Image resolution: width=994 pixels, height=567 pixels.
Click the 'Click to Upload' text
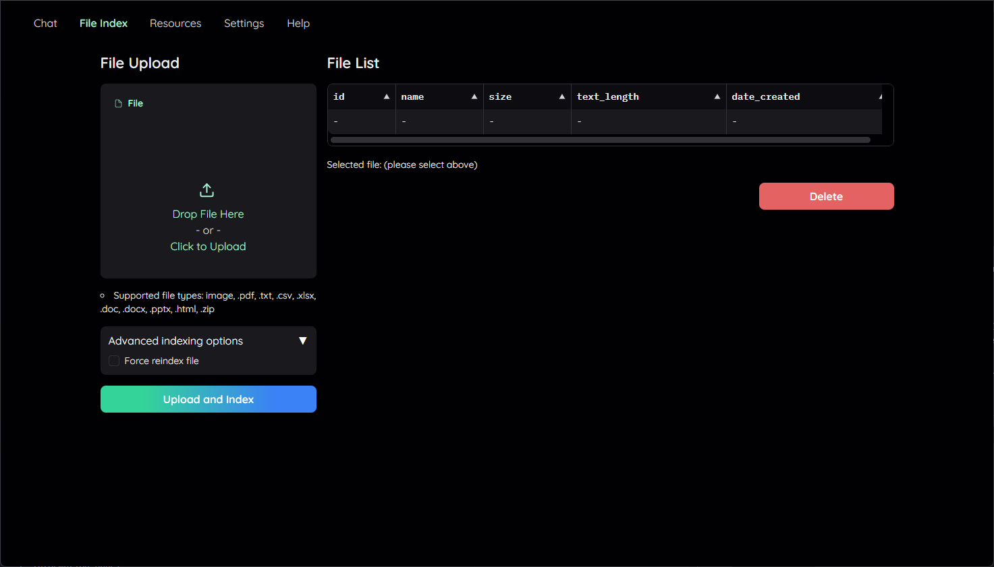[208, 247]
